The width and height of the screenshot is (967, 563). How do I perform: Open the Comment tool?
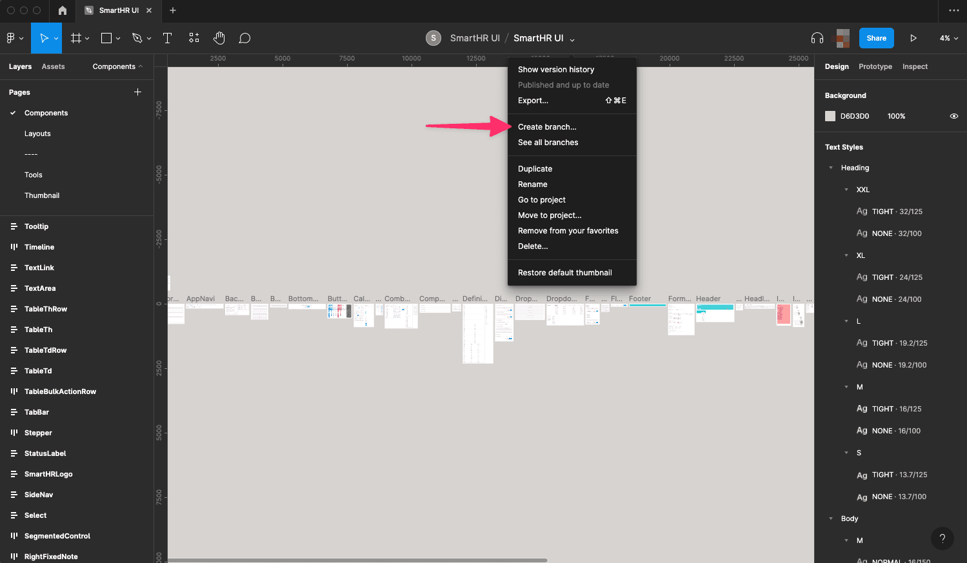[x=244, y=38]
